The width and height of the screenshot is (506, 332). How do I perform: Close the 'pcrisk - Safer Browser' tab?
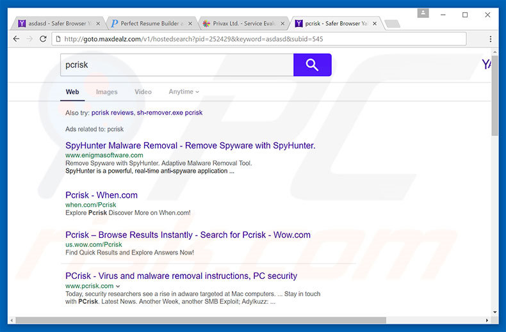[375, 24]
